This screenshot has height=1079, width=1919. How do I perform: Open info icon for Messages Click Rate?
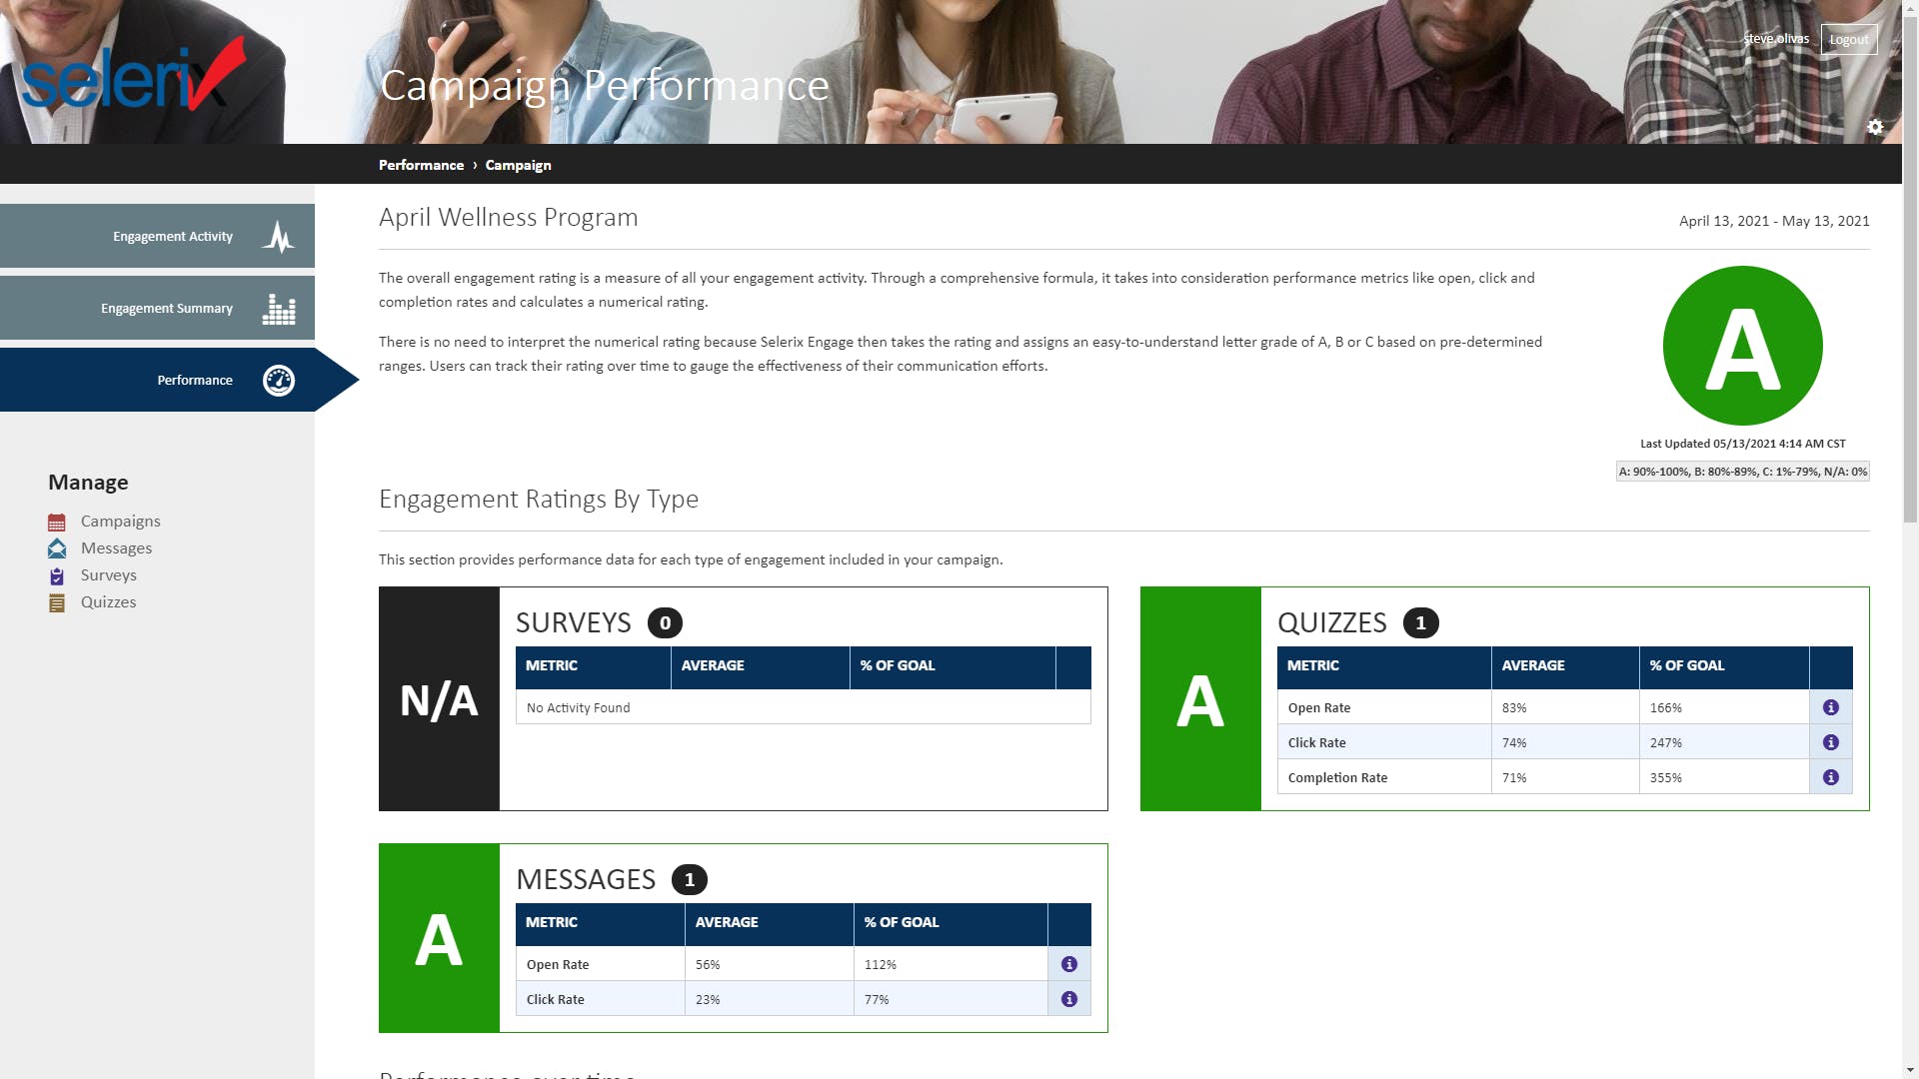1068,999
